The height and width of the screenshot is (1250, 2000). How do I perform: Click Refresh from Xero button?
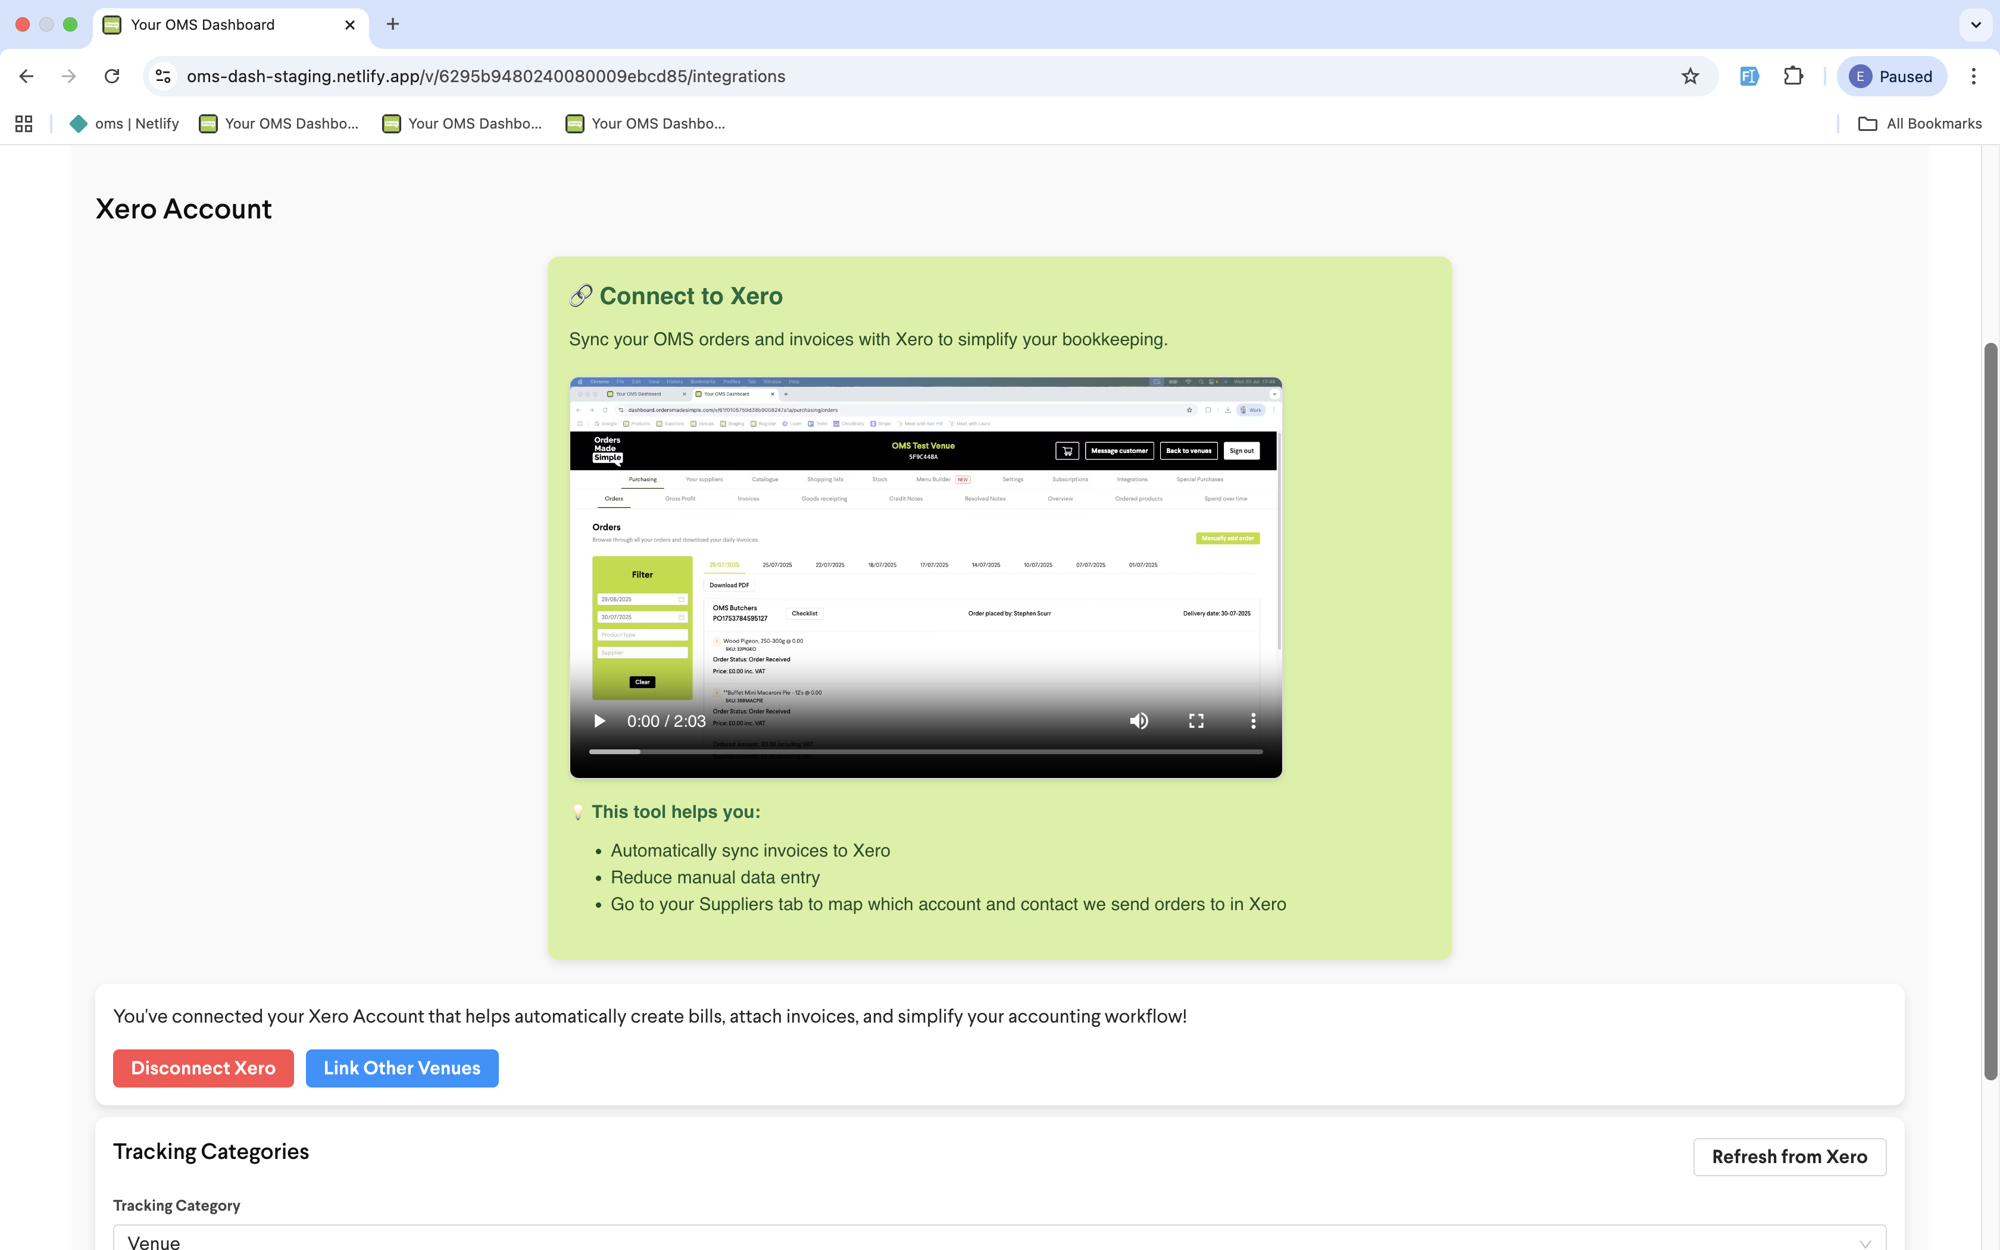click(x=1789, y=1157)
